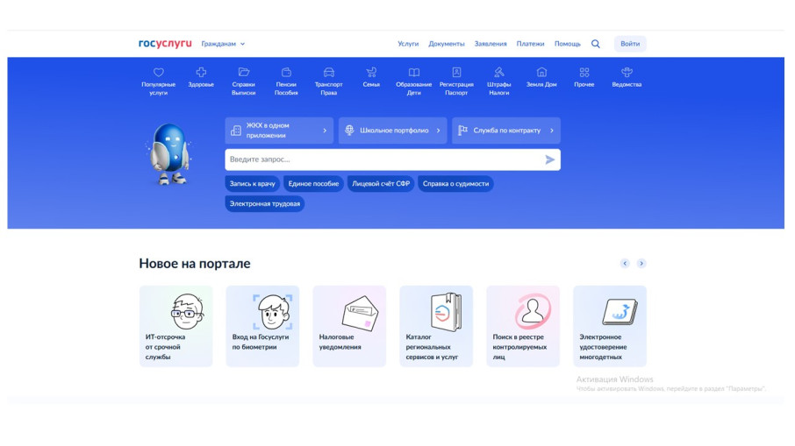This screenshot has height=446, width=795.
Task: Open Служба по контракту banner
Action: point(506,131)
